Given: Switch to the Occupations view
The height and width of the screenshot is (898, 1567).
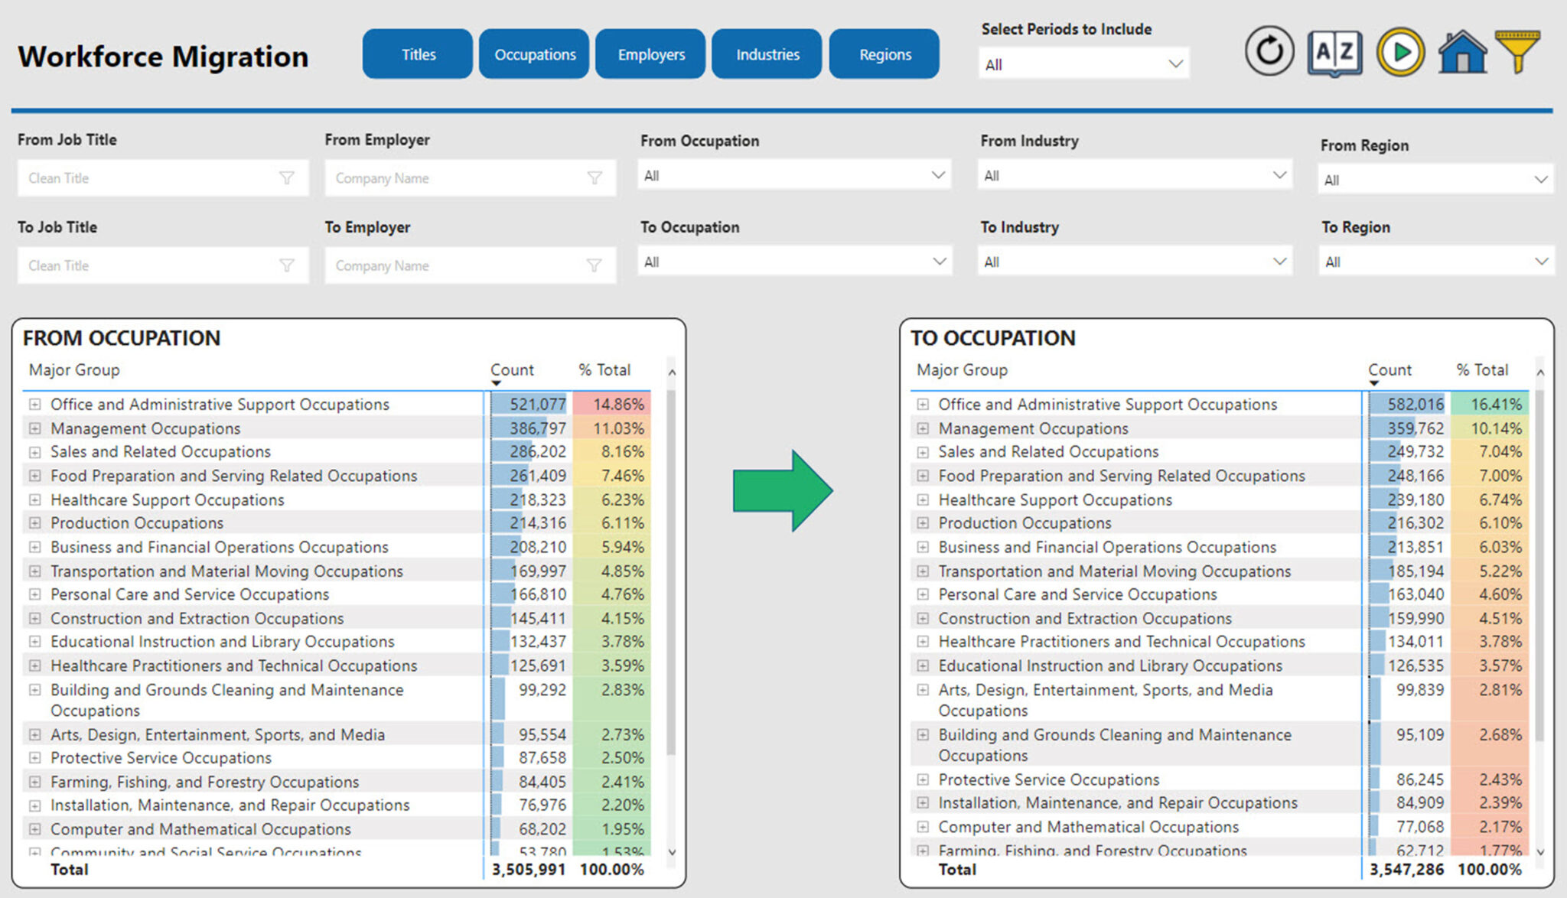Looking at the screenshot, I should (x=534, y=54).
